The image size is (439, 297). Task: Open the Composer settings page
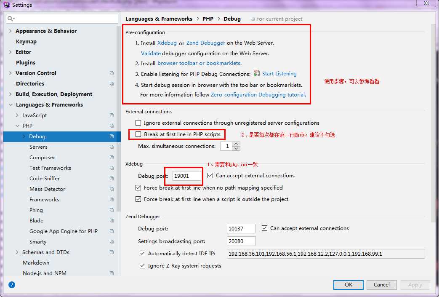coord(42,158)
